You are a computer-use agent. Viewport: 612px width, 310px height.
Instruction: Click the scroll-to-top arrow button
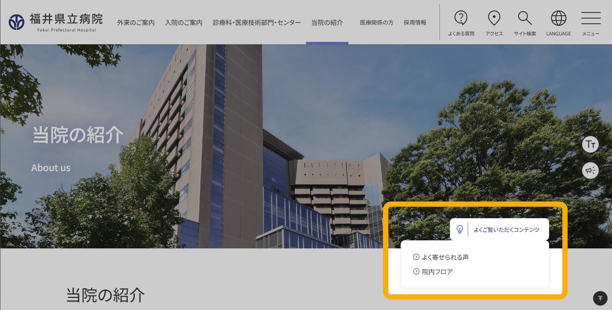[x=600, y=298]
